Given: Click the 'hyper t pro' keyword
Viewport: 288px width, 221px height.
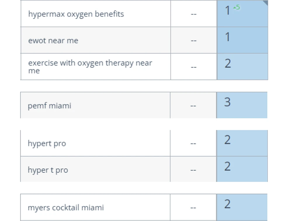Looking at the screenshot, I should click(x=48, y=170).
